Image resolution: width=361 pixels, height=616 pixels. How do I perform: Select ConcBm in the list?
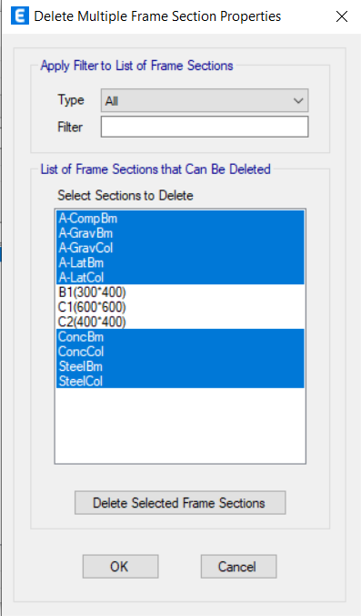tap(180, 336)
